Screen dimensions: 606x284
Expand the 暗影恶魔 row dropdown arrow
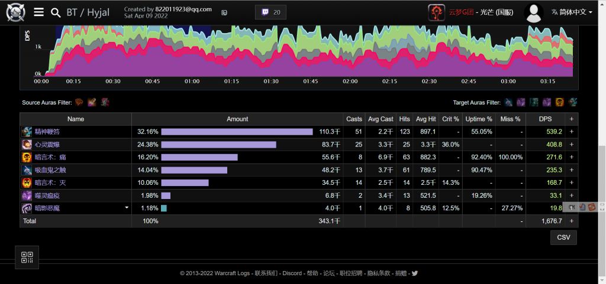126,208
